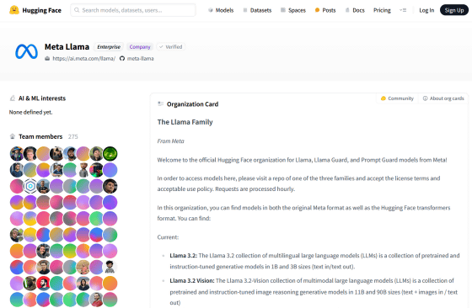Open the ai.meta.com/llama website link
472x308 pixels.
(x=83, y=59)
